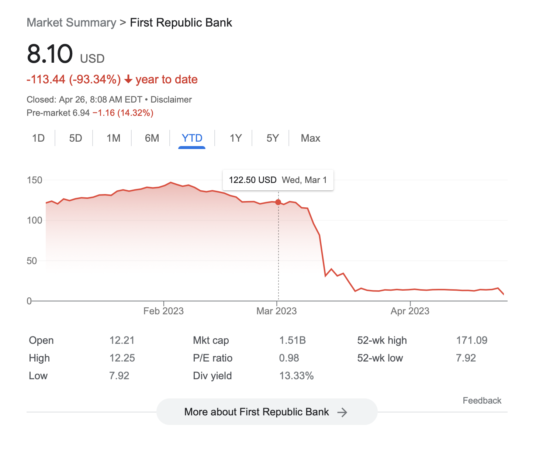The height and width of the screenshot is (453, 543).
Task: Click the Closed: Apr 26 timestamp text
Action: click(x=84, y=100)
